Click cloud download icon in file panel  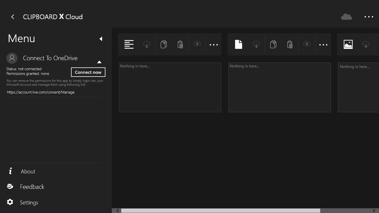[x=256, y=44]
